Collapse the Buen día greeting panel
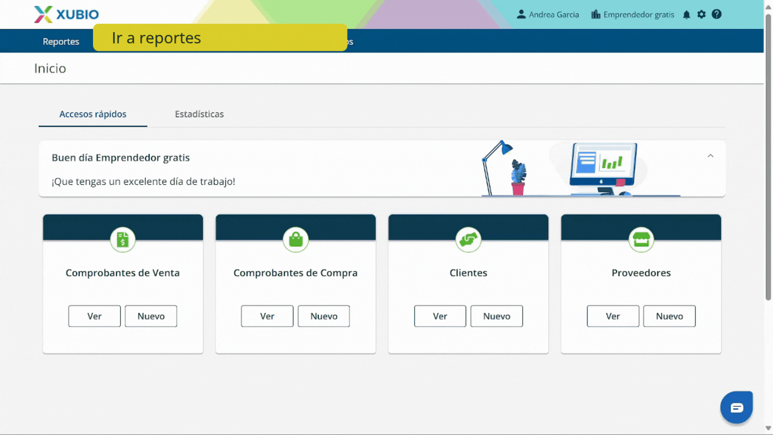773x435 pixels. tap(711, 156)
